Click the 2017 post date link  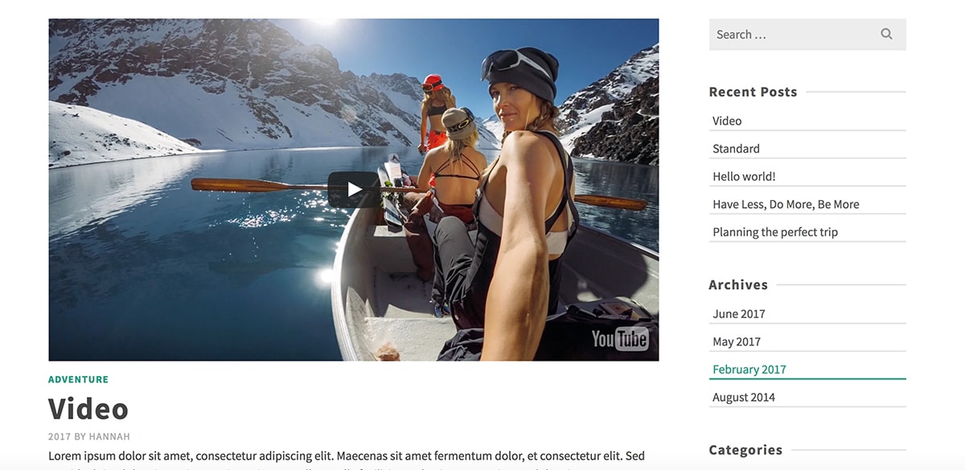(x=60, y=437)
